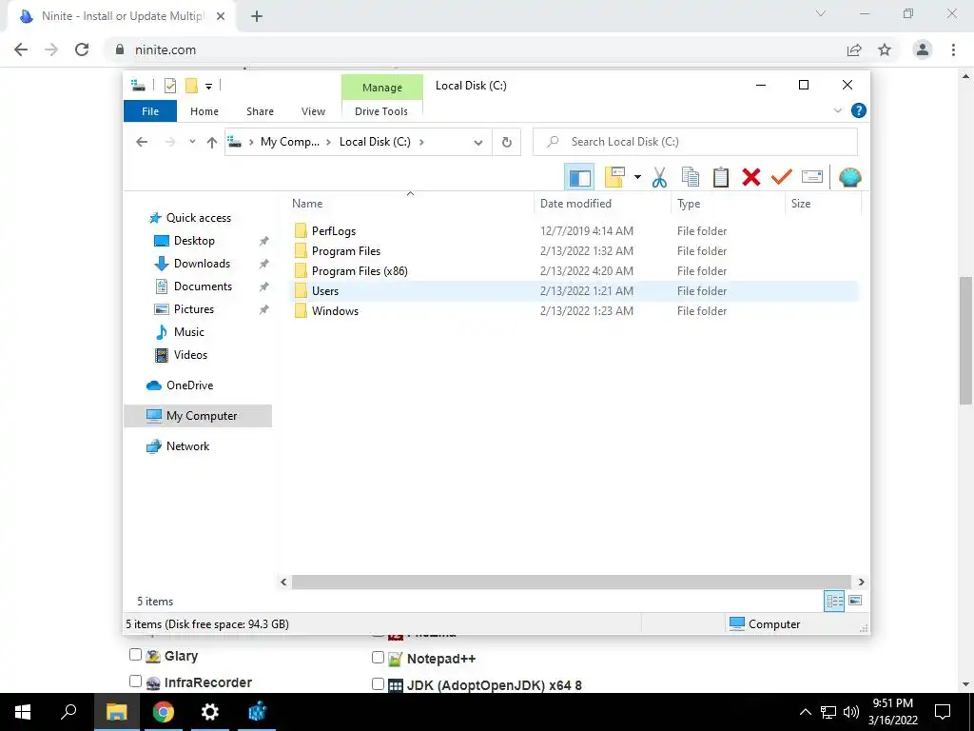The image size is (974, 731).
Task: Click the folder options icon in toolbar
Action: 614,177
